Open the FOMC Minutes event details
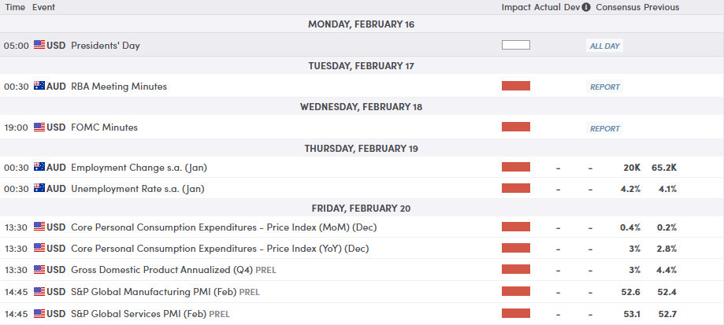The image size is (724, 325). click(x=104, y=127)
